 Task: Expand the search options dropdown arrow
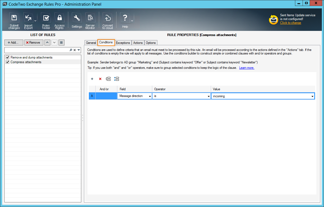click(x=79, y=50)
